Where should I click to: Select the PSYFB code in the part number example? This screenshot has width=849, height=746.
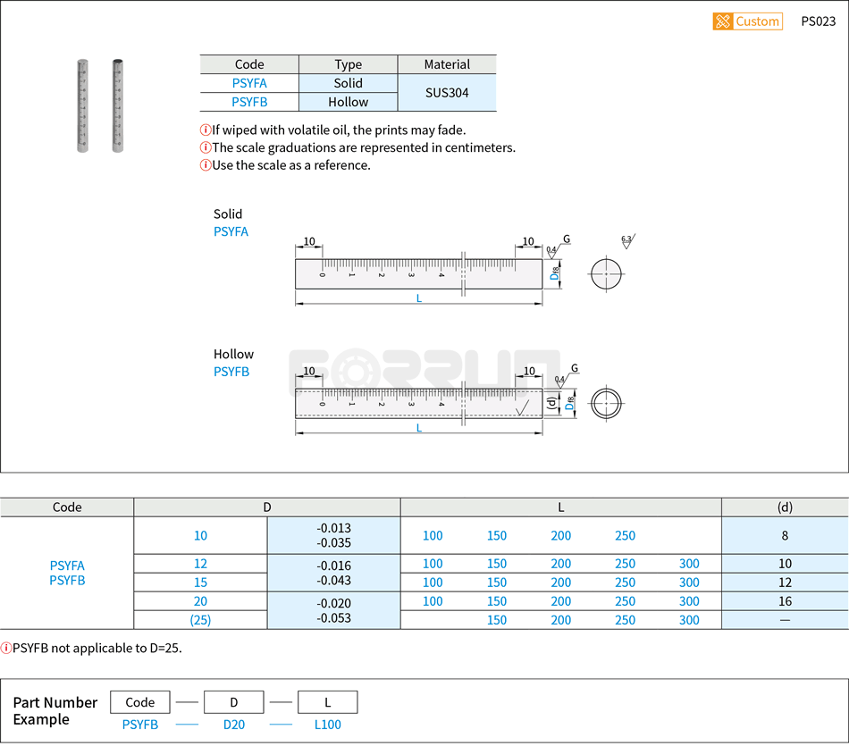pyautogui.click(x=139, y=725)
